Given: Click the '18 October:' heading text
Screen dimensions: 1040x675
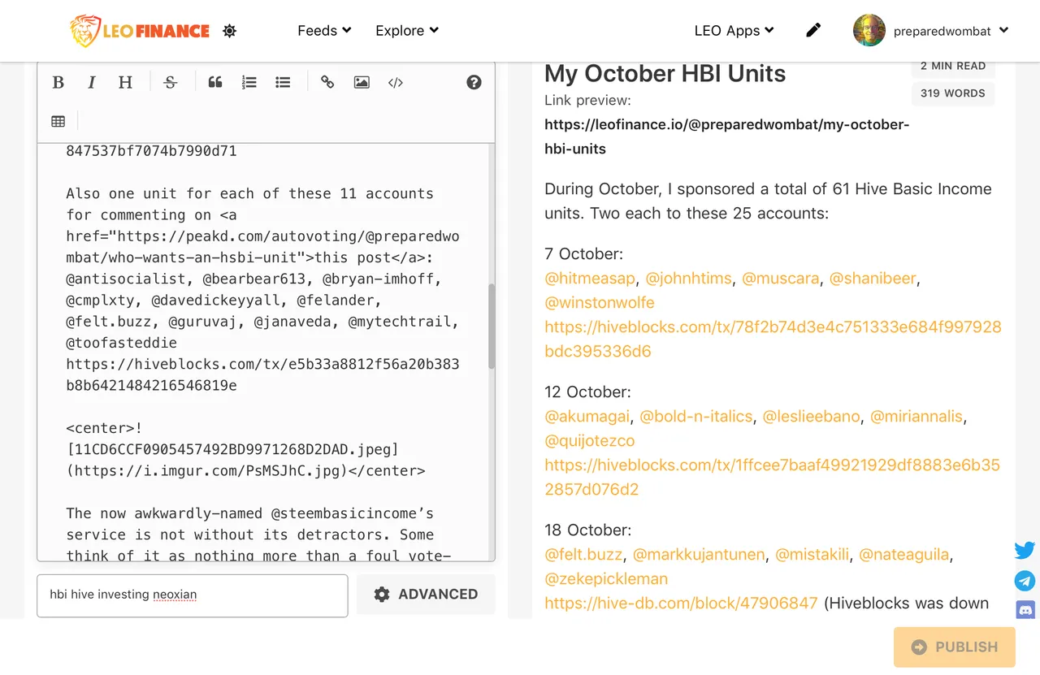Looking at the screenshot, I should click(587, 530).
